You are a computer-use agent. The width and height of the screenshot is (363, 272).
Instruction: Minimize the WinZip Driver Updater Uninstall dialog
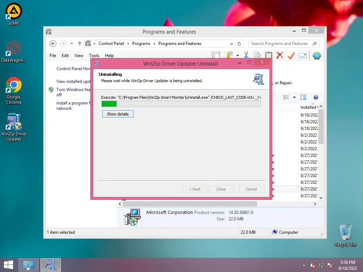[240, 63]
